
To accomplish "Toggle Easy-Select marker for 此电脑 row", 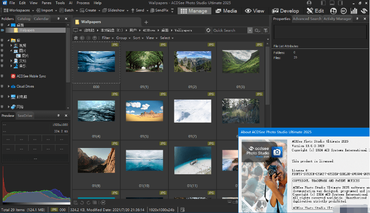I will (x=2, y=96).
